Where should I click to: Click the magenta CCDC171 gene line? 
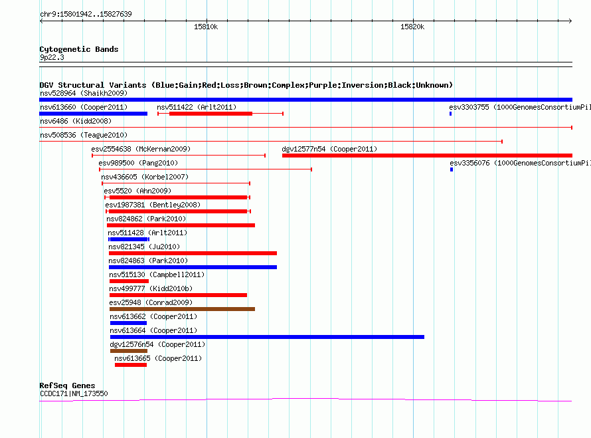point(305,399)
